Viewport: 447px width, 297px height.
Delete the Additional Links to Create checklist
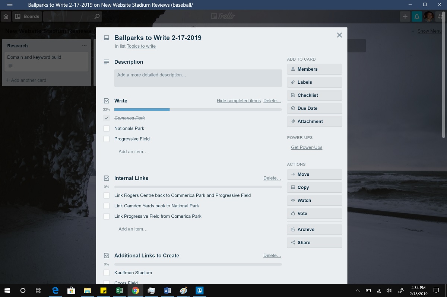[x=272, y=256]
